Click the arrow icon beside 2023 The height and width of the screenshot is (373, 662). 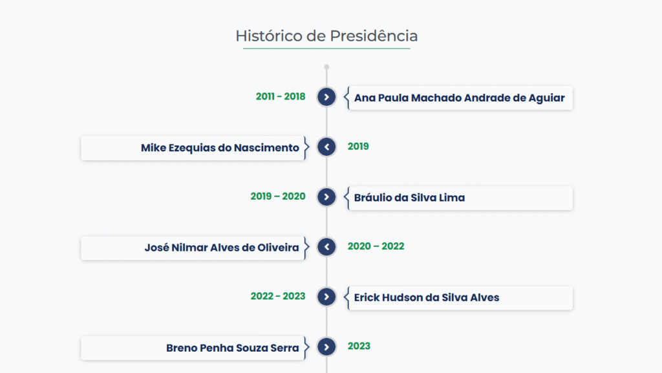[x=326, y=347]
